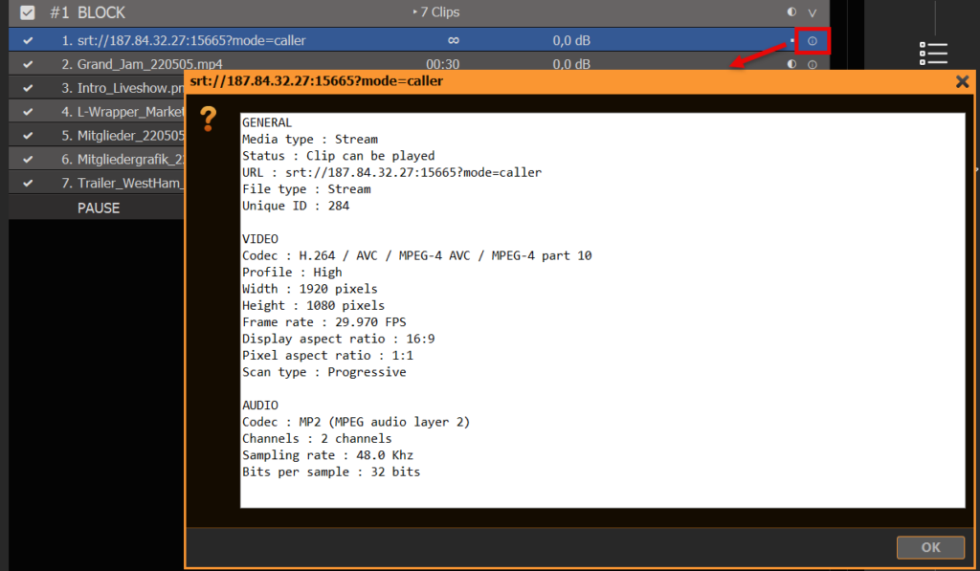Click the playlist list icon on the right panel
The height and width of the screenshot is (571, 980).
pyautogui.click(x=933, y=55)
